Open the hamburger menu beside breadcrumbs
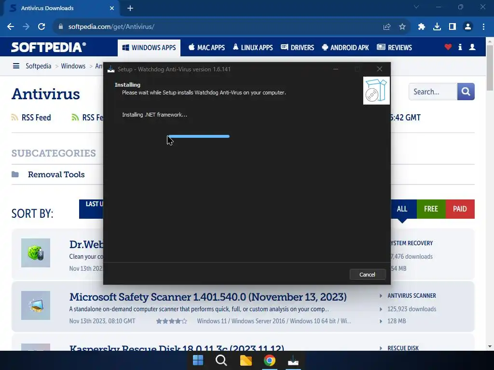The image size is (494, 370). pos(16,66)
